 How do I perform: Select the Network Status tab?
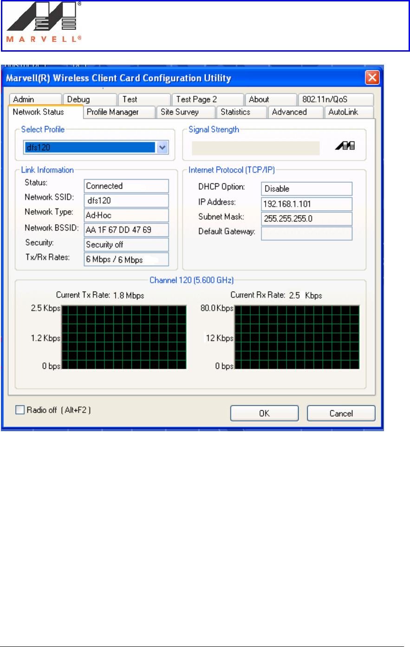coord(46,112)
